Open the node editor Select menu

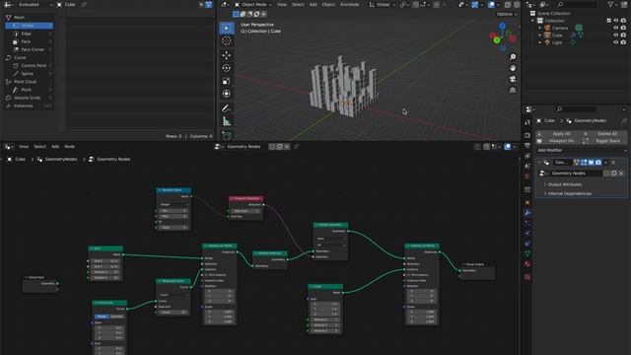pyautogui.click(x=39, y=147)
